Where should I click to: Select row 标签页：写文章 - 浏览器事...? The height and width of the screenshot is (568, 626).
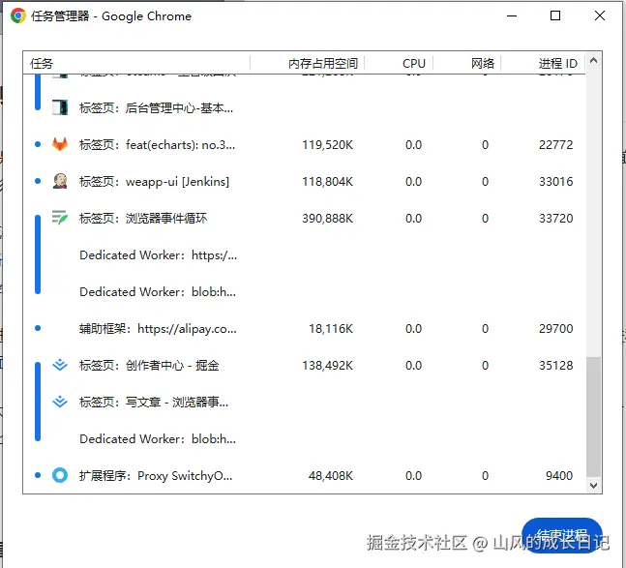[305, 402]
